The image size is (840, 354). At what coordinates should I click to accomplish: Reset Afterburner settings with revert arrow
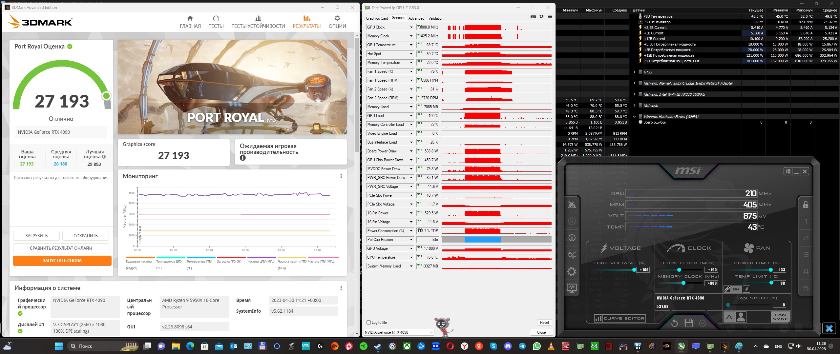click(675, 323)
